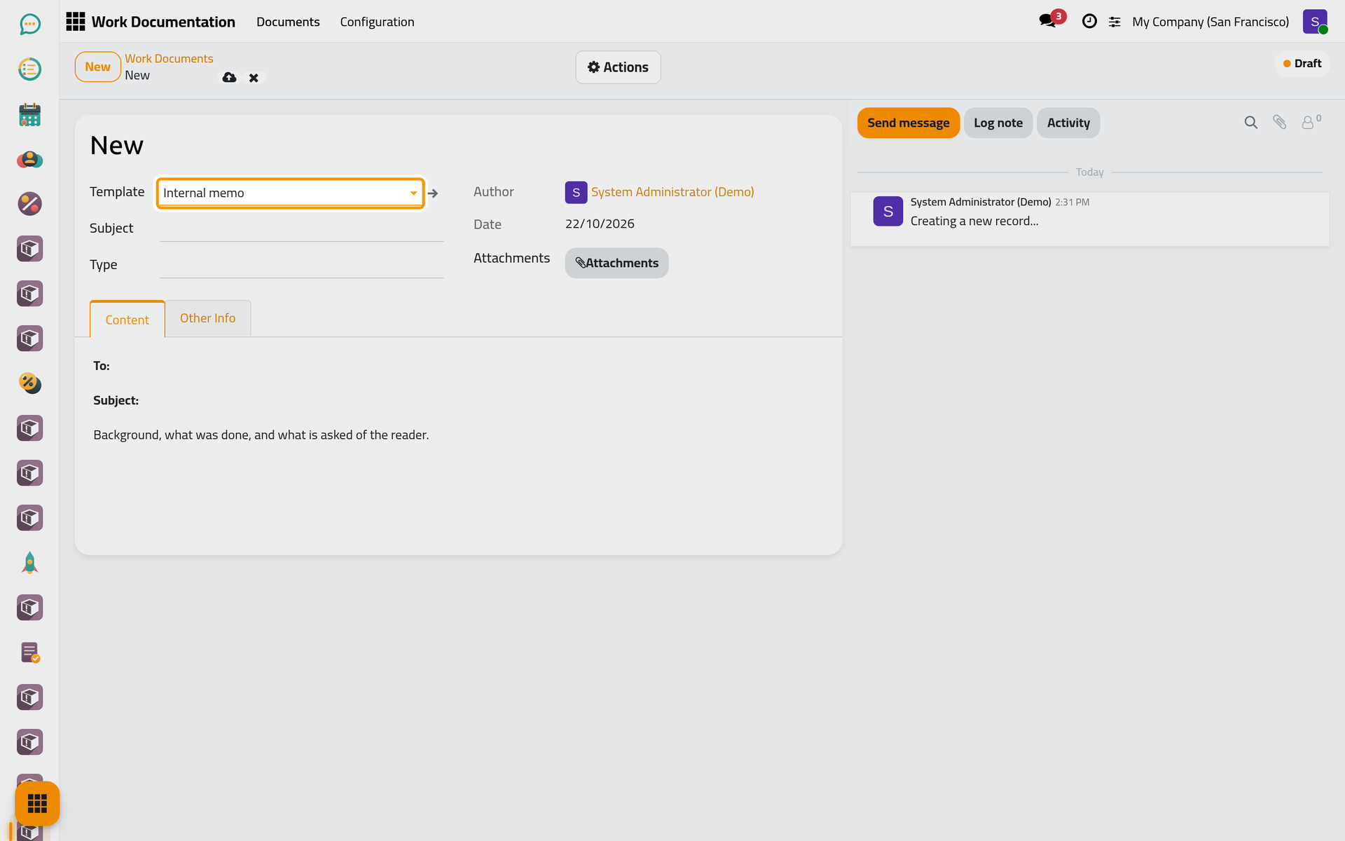Open the rocket app icon in the sidebar
Image resolution: width=1345 pixels, height=841 pixels.
tap(29, 563)
